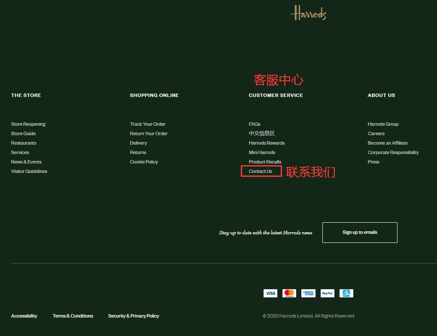437x336 pixels.
Task: Open the Careers link
Action: click(x=376, y=133)
